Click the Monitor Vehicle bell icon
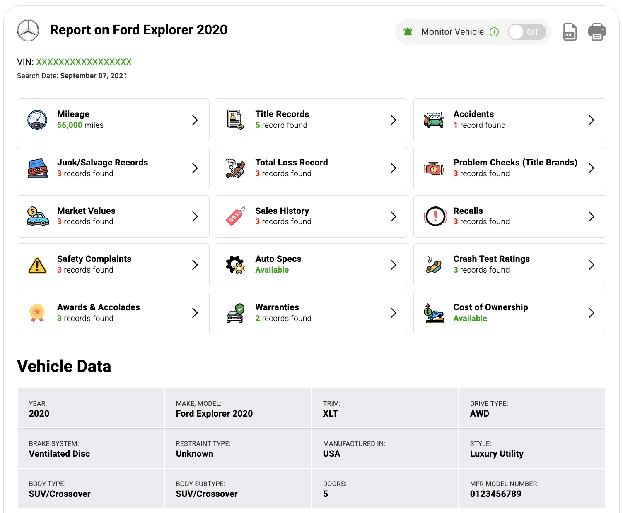This screenshot has width=623, height=513. click(408, 31)
